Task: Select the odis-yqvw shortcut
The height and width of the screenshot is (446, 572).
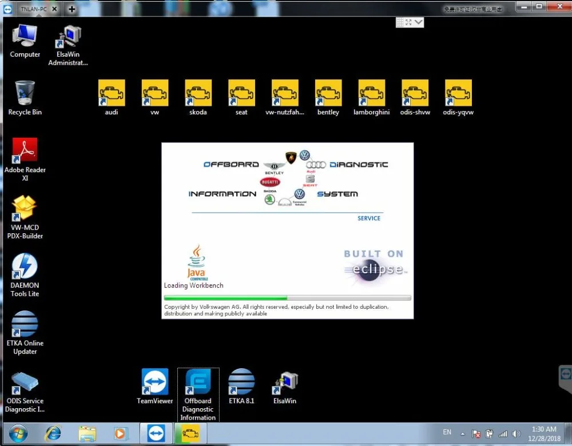Action: (458, 97)
